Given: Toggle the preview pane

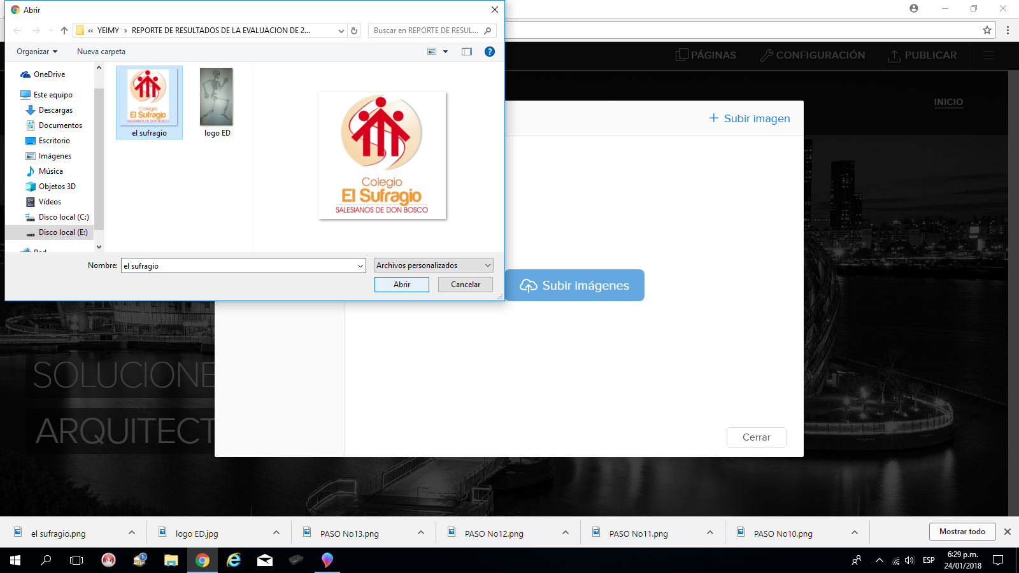Looking at the screenshot, I should point(467,52).
